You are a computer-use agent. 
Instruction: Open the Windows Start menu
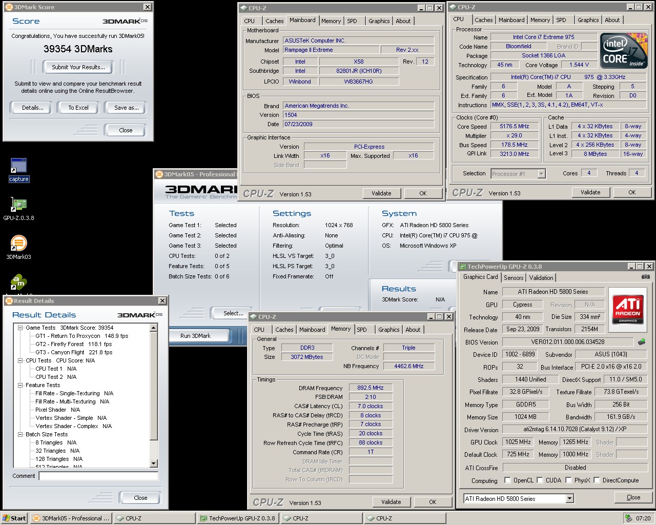(x=14, y=518)
